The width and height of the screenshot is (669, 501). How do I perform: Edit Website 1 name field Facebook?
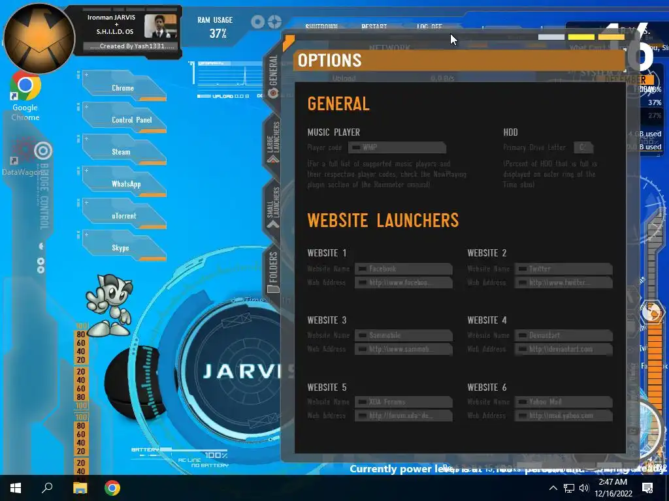point(404,269)
